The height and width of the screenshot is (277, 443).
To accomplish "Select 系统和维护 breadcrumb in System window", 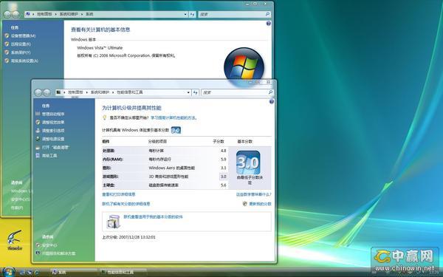I will (x=69, y=14).
